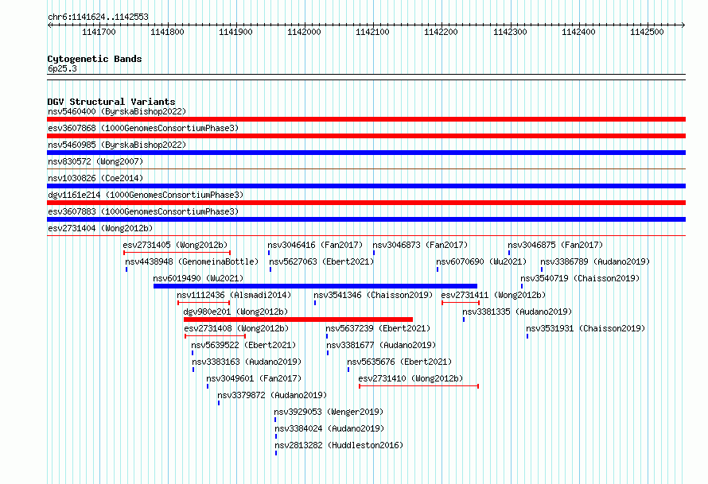Click the nsv3386789 (Audano2019) label

[x=595, y=261]
